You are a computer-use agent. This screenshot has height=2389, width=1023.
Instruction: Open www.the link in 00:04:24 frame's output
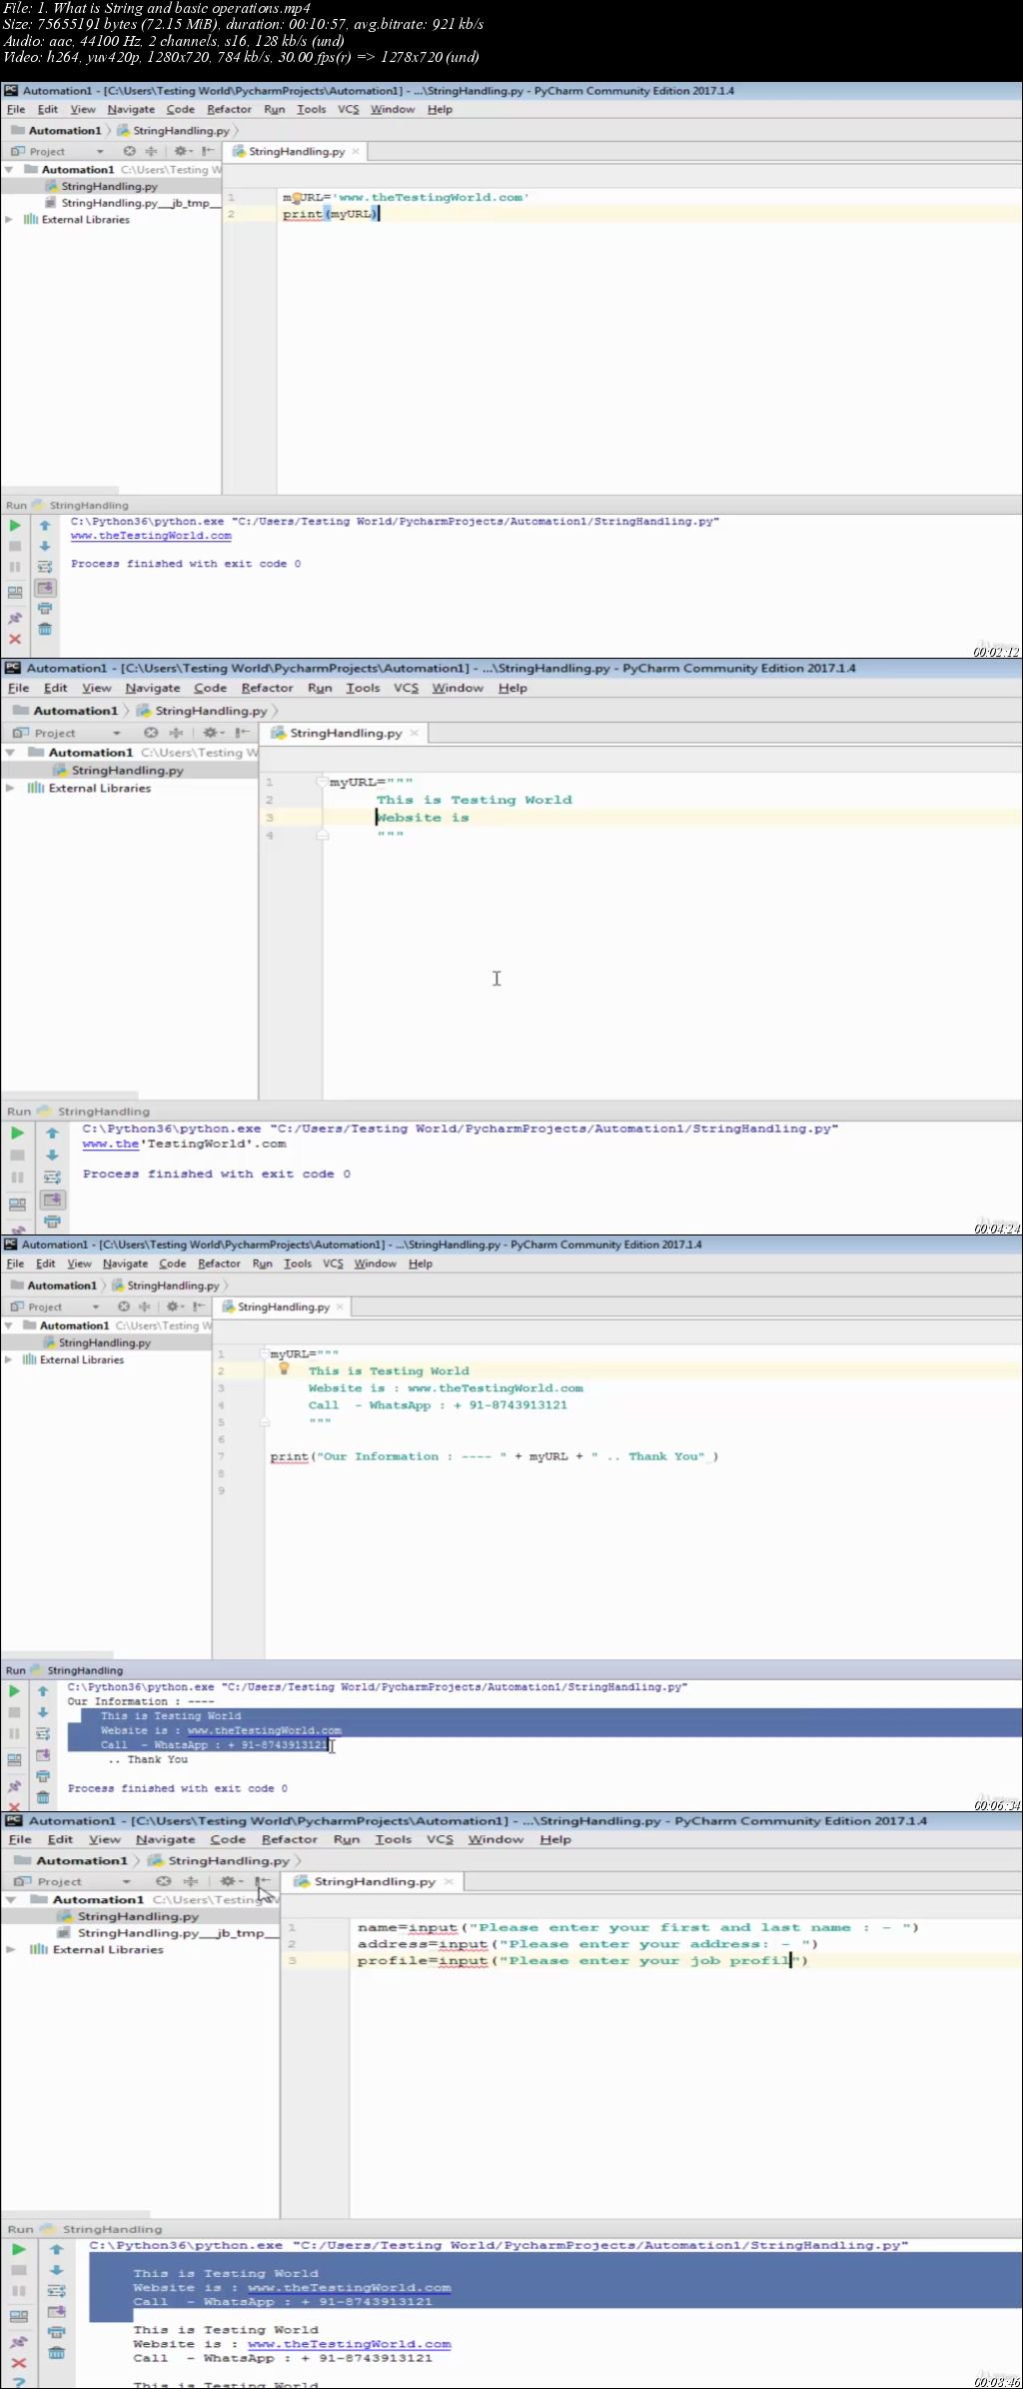(111, 1144)
